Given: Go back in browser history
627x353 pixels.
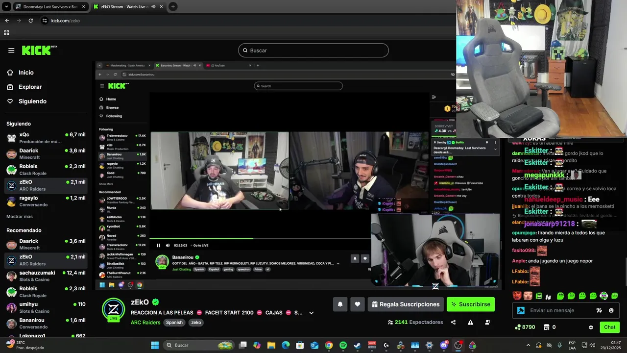Looking at the screenshot, I should pyautogui.click(x=7, y=21).
